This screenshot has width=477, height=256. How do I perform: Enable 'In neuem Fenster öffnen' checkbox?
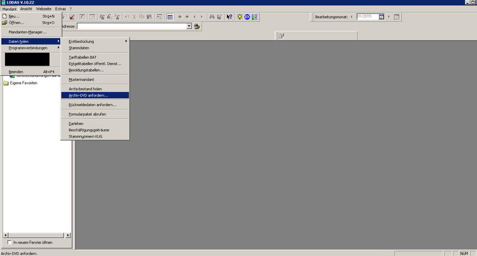(10, 243)
